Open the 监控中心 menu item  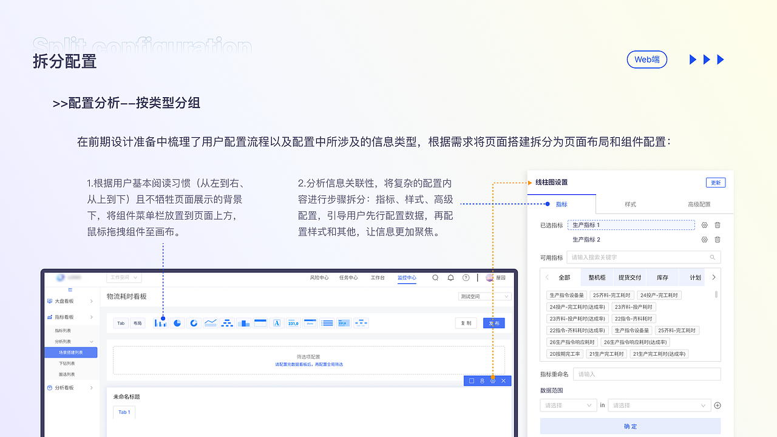(x=407, y=277)
